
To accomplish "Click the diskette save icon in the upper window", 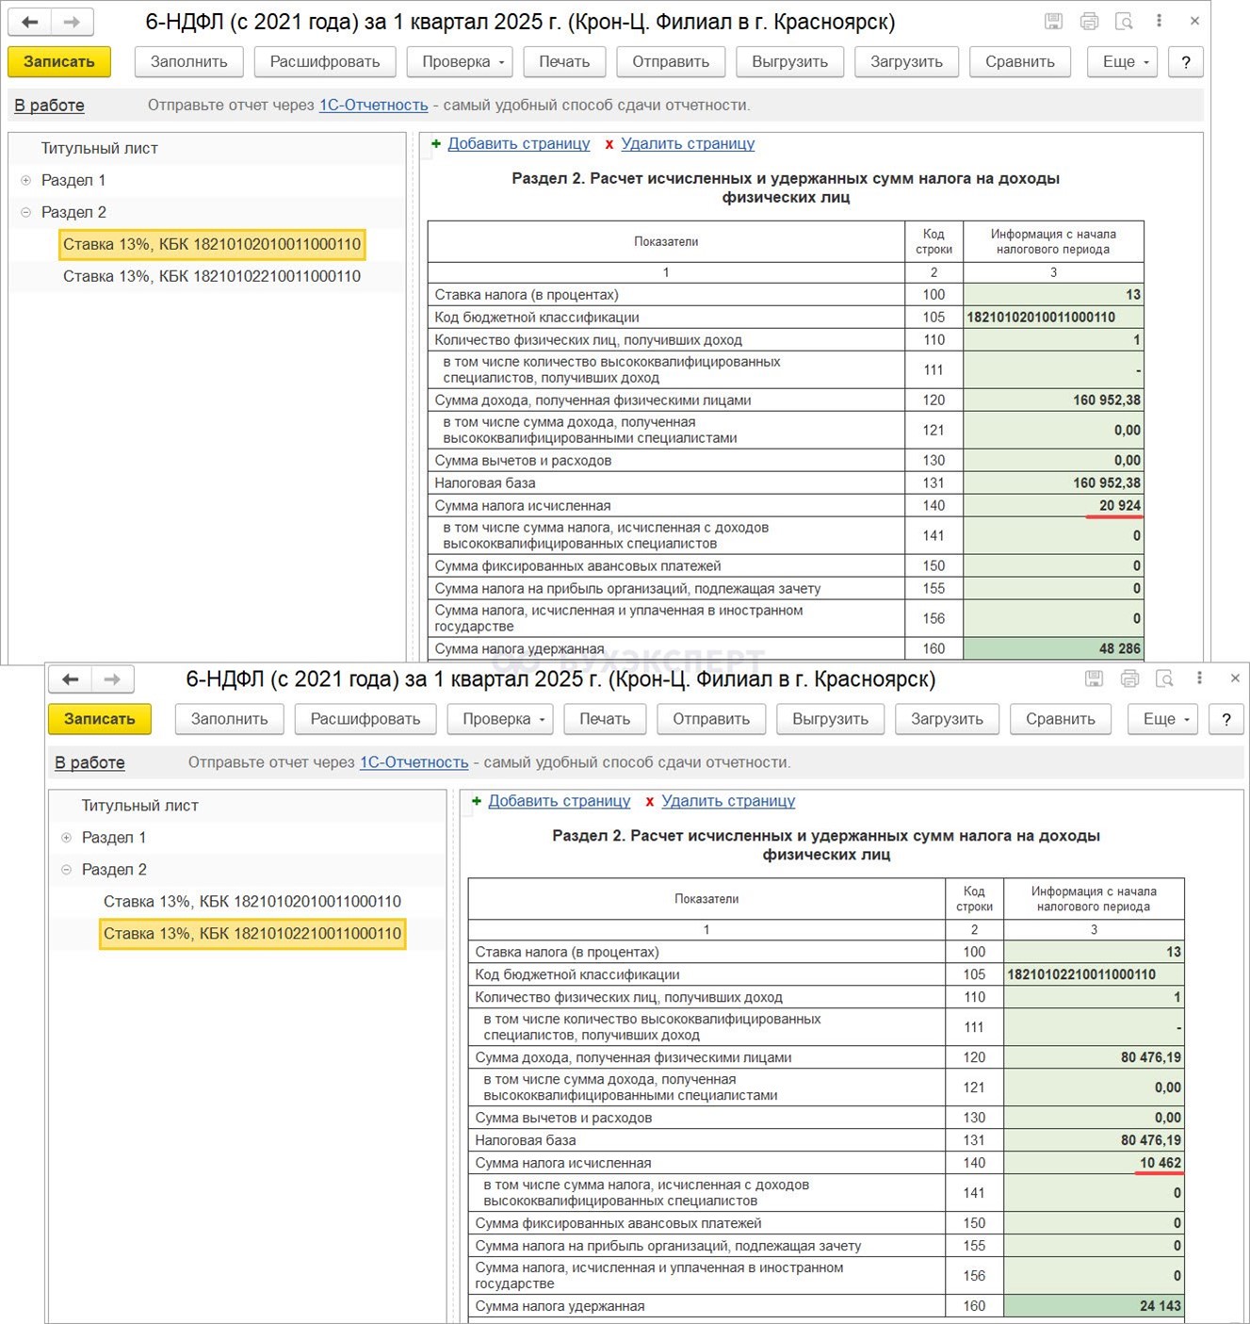I will [x=1053, y=22].
